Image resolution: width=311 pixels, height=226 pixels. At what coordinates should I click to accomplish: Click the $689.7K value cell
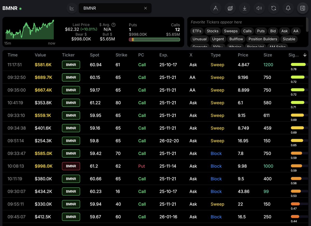pos(43,77)
